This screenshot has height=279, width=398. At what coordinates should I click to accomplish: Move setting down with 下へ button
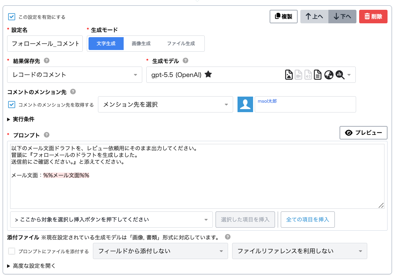342,17
